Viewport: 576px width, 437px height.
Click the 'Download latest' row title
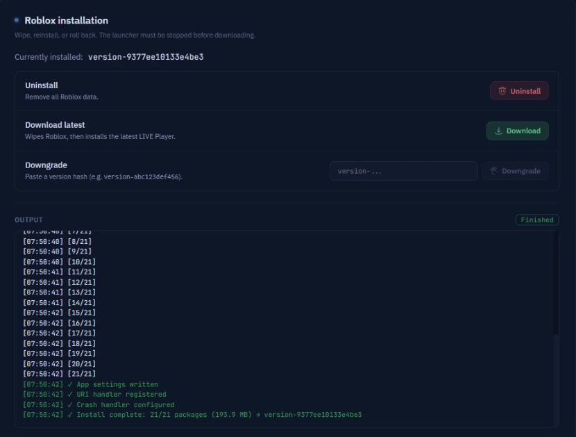pyautogui.click(x=55, y=125)
